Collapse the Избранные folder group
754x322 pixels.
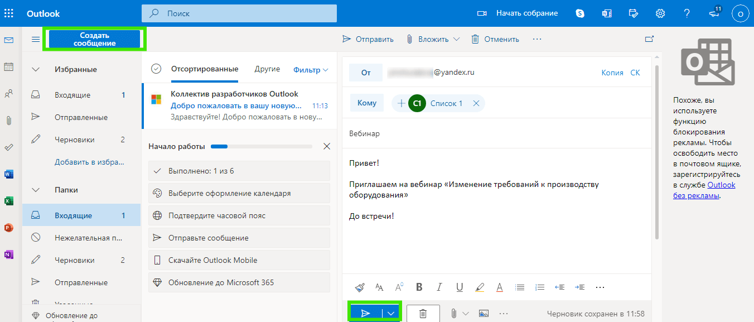(36, 70)
